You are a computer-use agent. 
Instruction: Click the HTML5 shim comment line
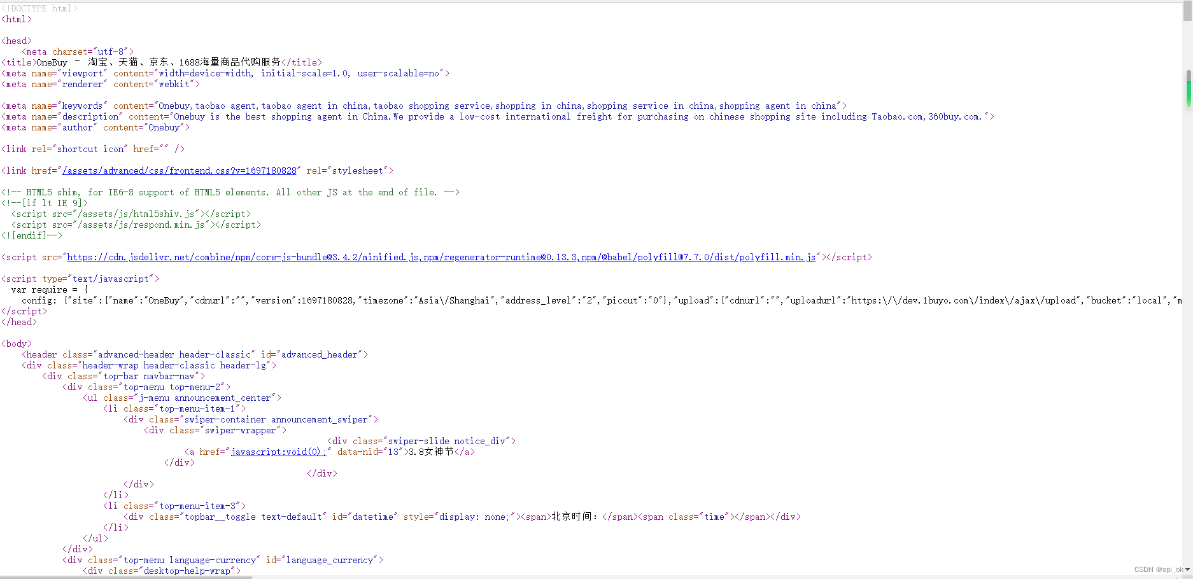pyautogui.click(x=230, y=192)
